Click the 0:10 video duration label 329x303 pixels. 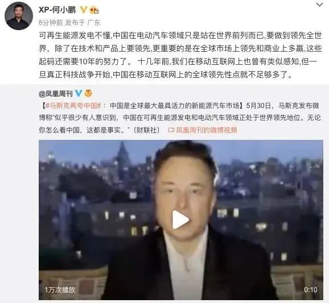pos(311,289)
